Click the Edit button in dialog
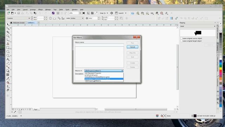This screenshot has height=127, width=225. coord(133,57)
